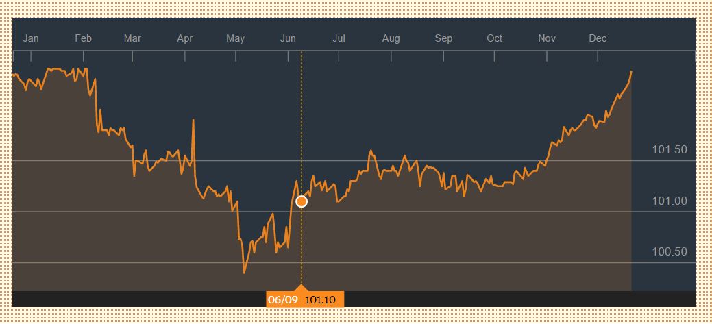Click the Oct month label
This screenshot has width=712, height=324.
pos(494,38)
